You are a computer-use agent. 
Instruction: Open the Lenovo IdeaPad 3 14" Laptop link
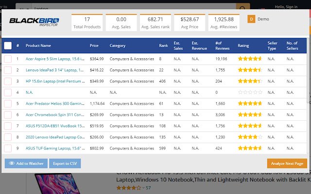[54, 70]
